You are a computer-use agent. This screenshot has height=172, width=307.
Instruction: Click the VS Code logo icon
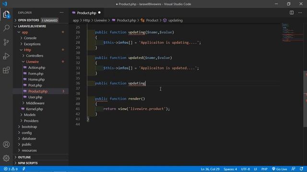[5, 4]
